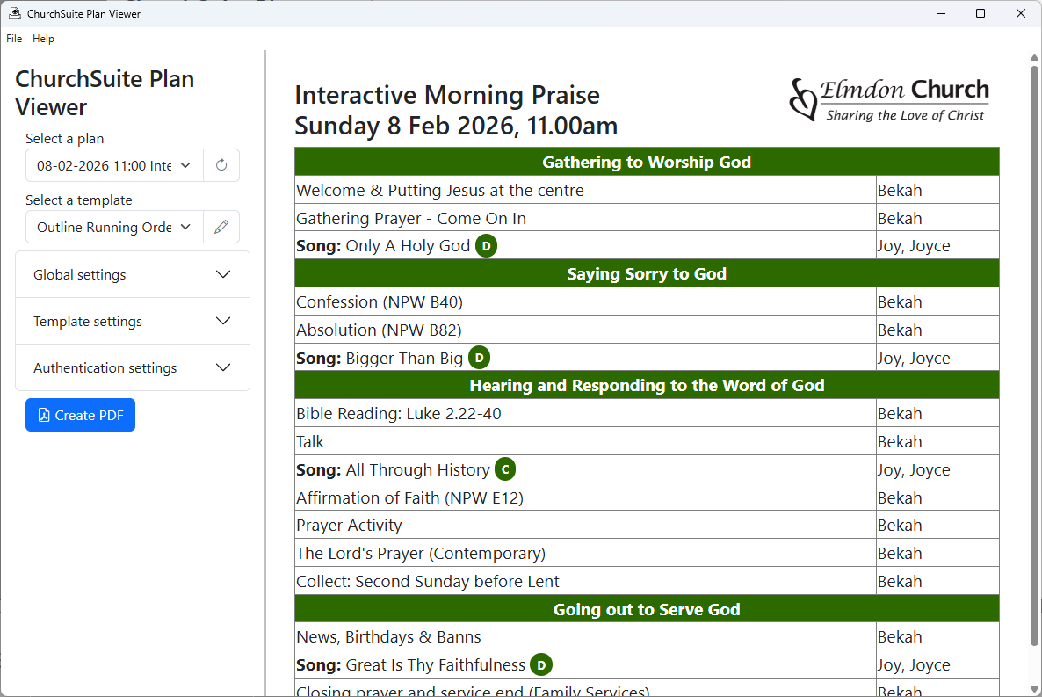Expand the Global settings section
Viewport: 1042px width, 697px height.
pos(133,275)
